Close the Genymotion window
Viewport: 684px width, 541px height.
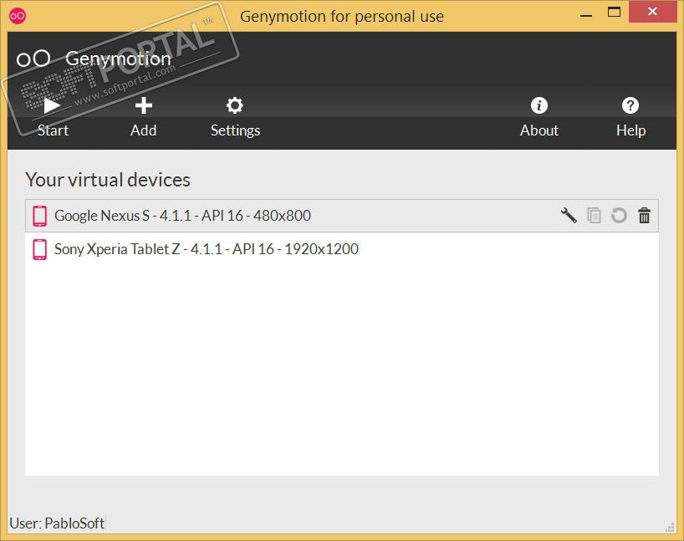pos(655,12)
